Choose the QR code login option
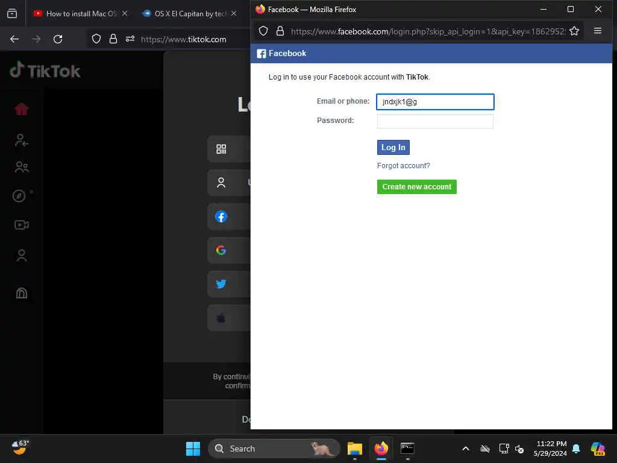Viewport: 617px width, 463px height. click(x=228, y=149)
